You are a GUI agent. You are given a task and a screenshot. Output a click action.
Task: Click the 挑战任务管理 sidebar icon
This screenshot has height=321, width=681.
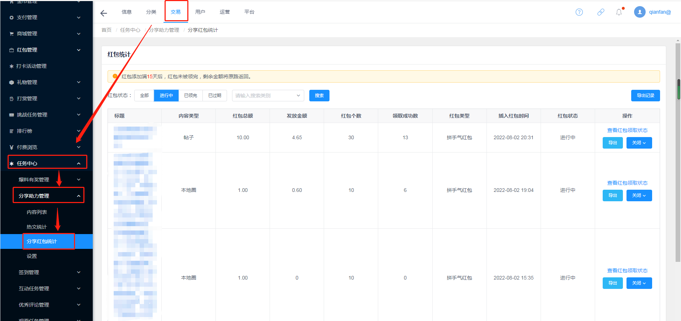click(x=12, y=115)
